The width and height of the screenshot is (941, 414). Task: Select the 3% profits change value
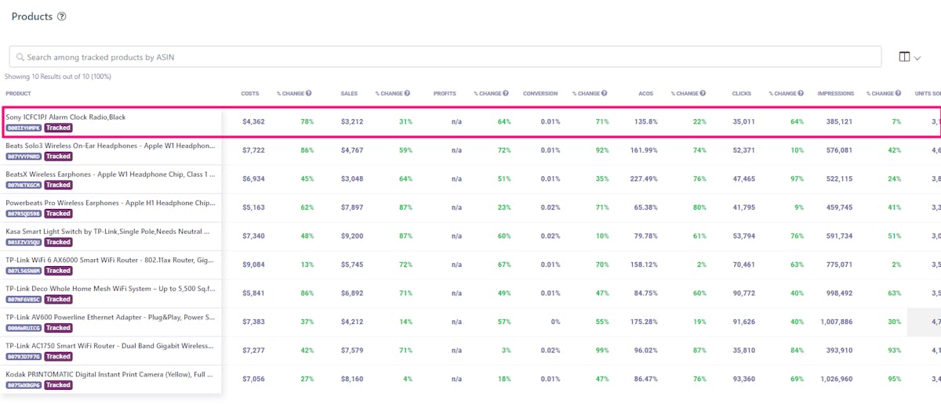pos(506,351)
